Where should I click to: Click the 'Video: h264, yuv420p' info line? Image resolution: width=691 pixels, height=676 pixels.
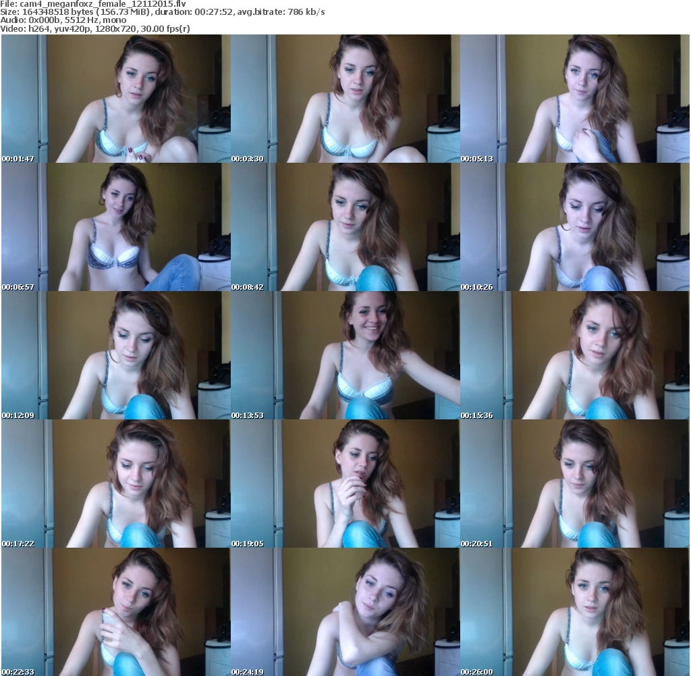pyautogui.click(x=95, y=28)
